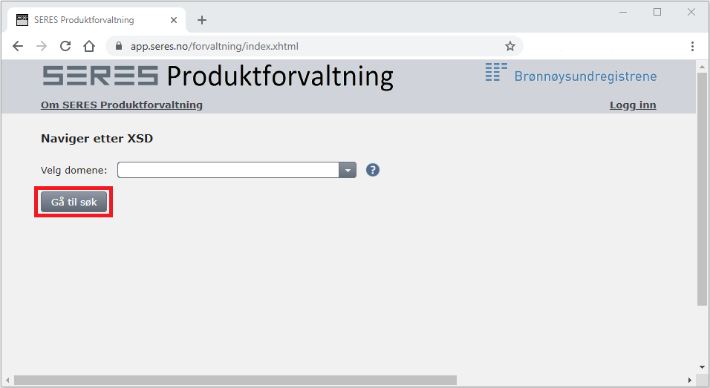Click the horizontal scrollbar thumb

click(235, 381)
